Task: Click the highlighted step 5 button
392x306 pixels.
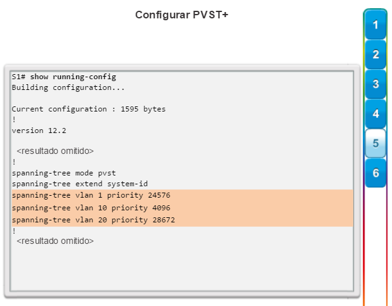Action: pyautogui.click(x=376, y=143)
